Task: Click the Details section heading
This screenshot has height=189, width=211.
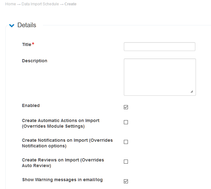Action: pos(27,25)
